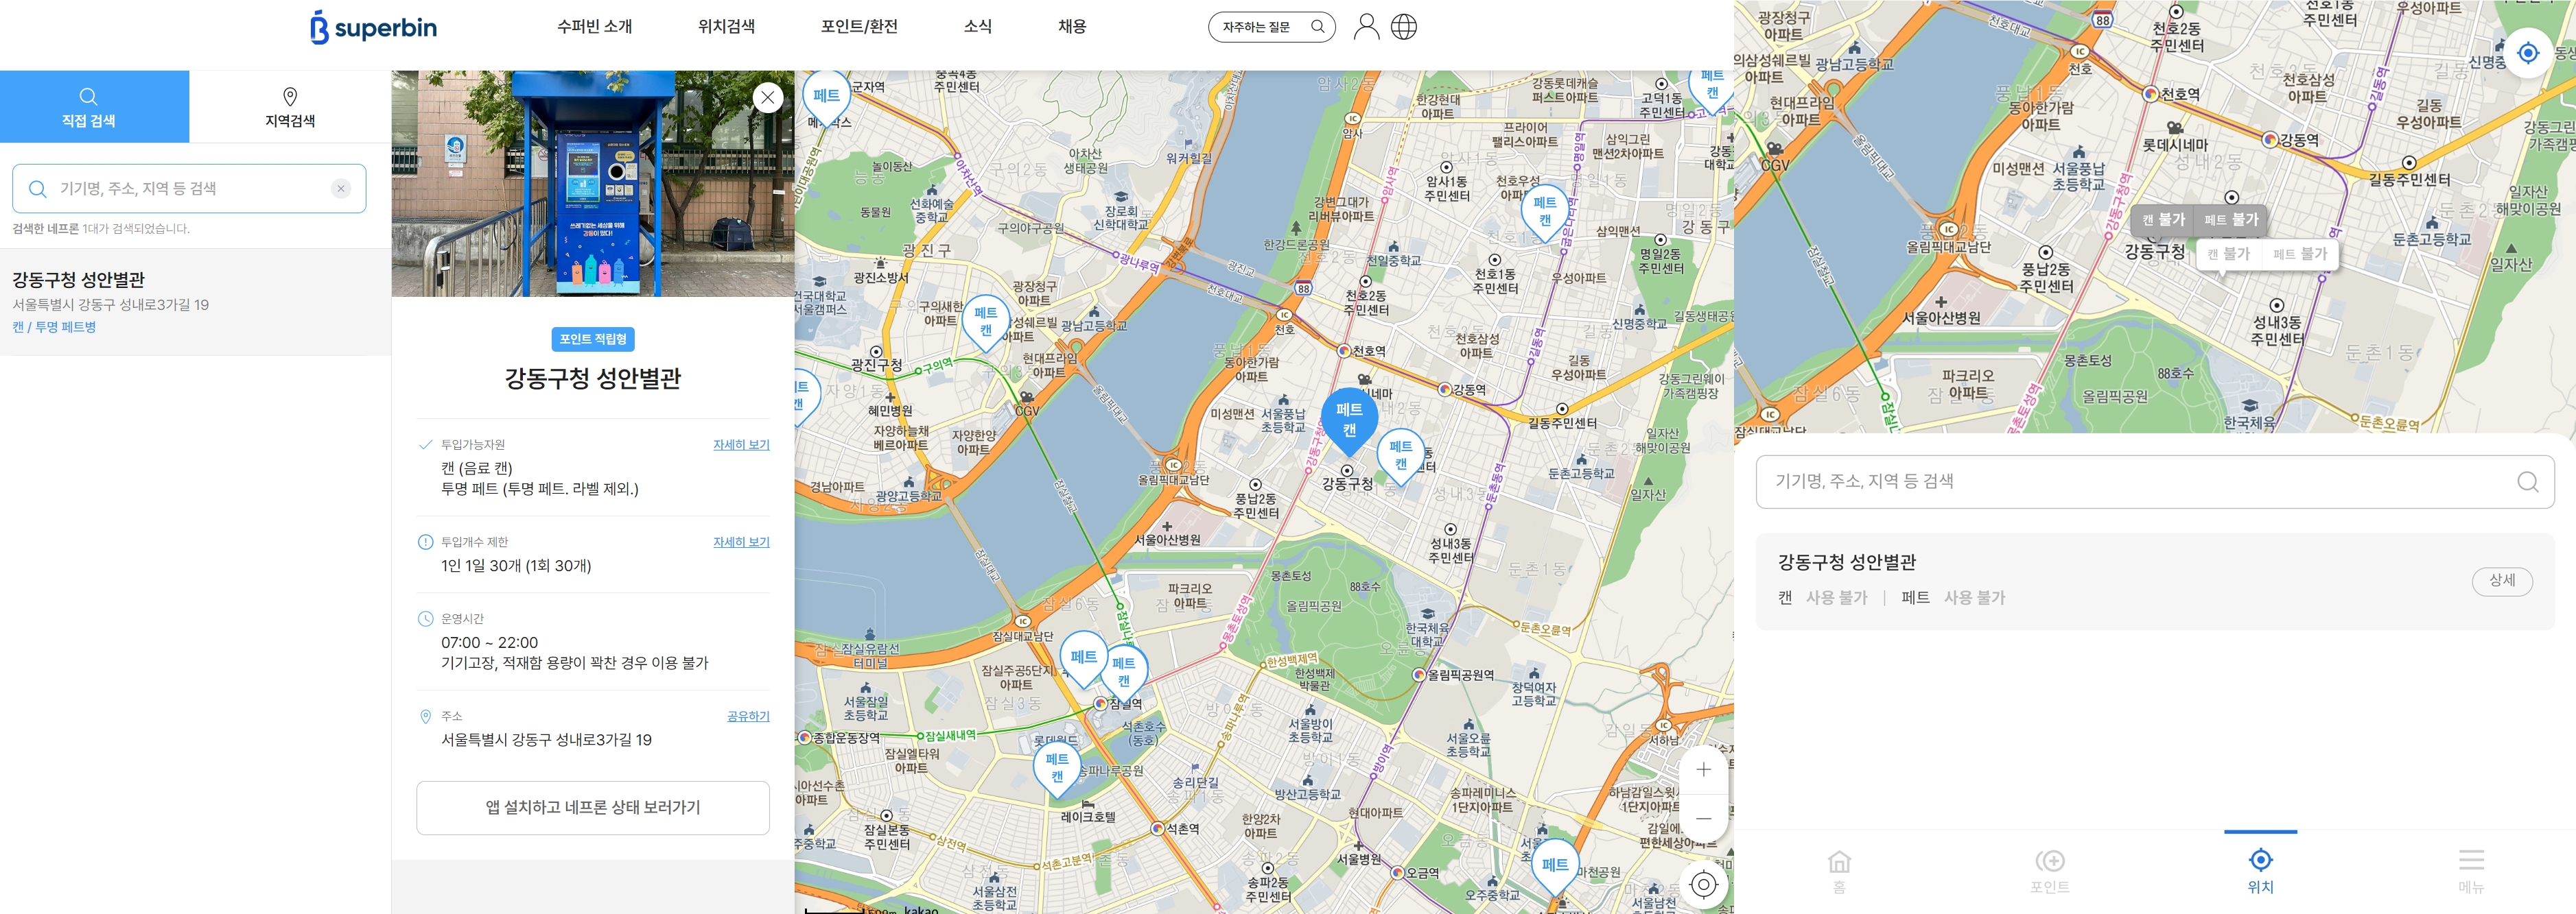Open 위치검색 menu
This screenshot has width=2576, height=914.
(726, 27)
